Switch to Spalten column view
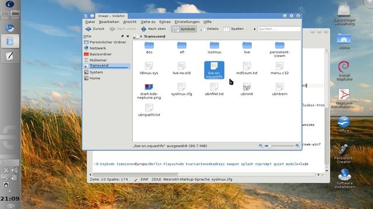 234,29
